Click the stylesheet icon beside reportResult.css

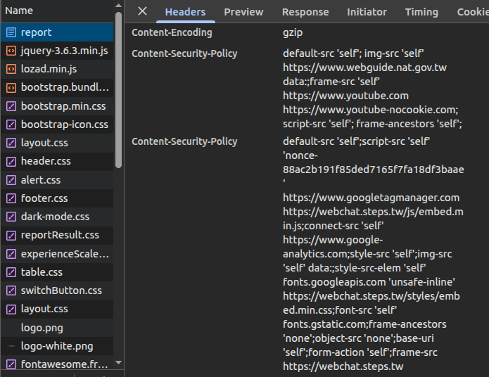[11, 235]
